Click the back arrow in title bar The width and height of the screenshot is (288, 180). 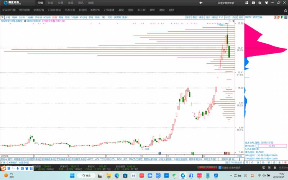pos(201,3)
